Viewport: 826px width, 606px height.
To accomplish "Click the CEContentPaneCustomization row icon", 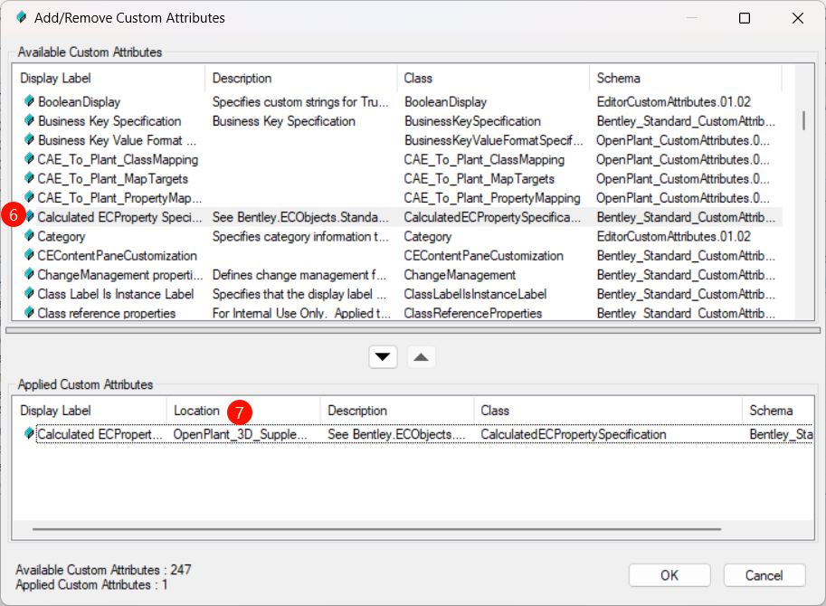I will (x=29, y=256).
